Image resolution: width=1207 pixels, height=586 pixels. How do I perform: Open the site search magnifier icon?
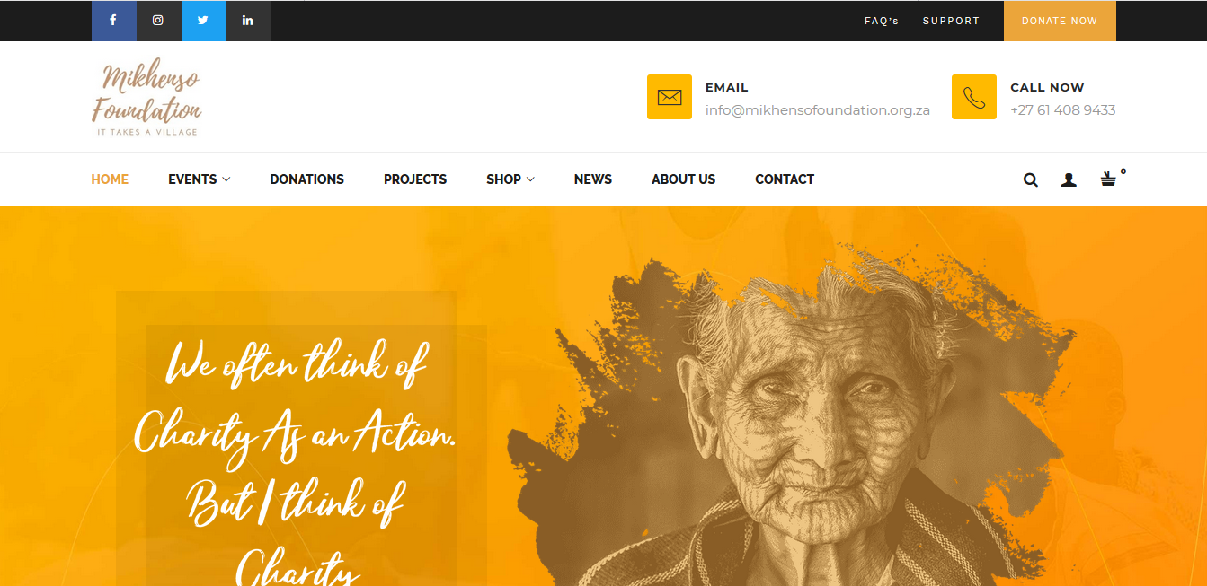click(x=1031, y=179)
